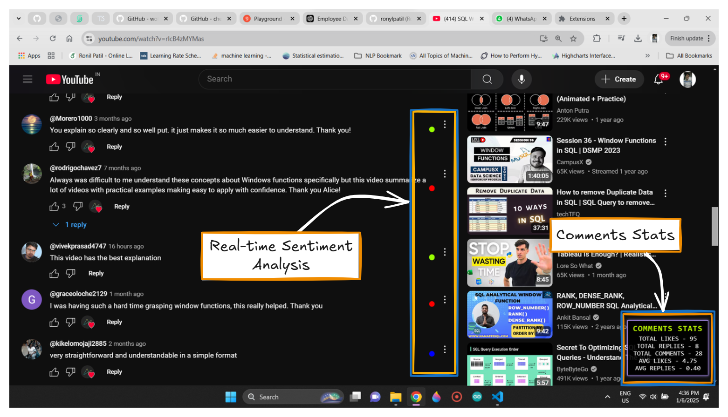
Task: Dislike the comment by @vivekprasad4747
Action: coord(70,274)
